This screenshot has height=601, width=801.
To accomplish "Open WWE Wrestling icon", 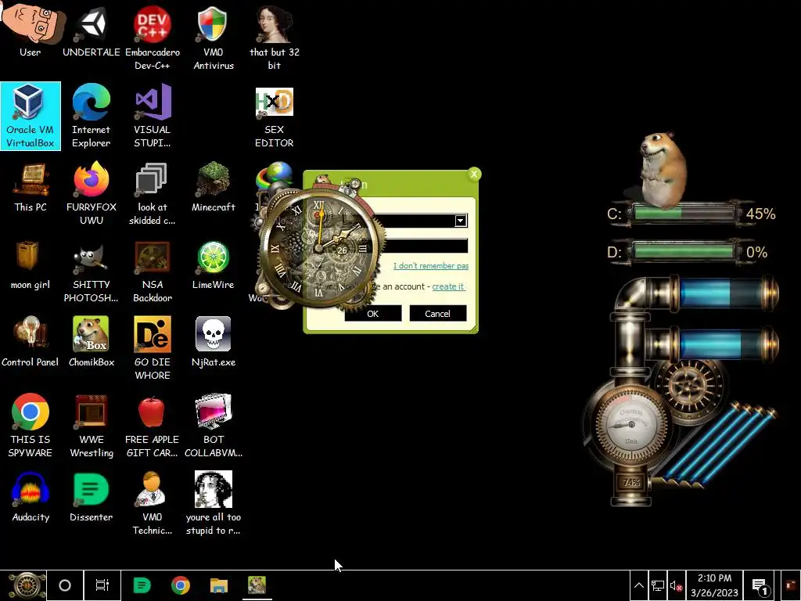I will 92,425.
